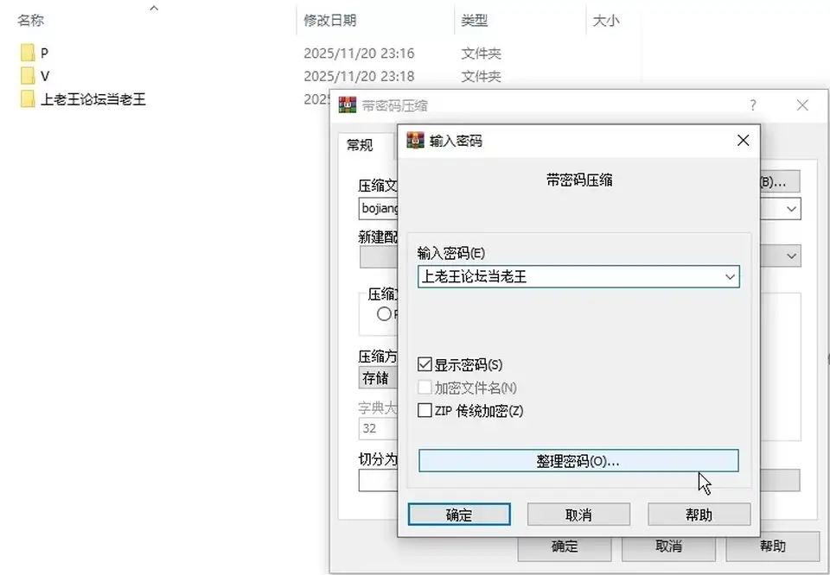Screen dimensions: 830x575
Task: Click 确定 in the background 带密码压缩 window
Action: point(565,548)
